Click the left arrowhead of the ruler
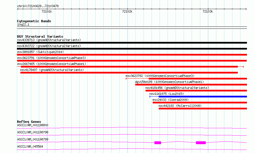 pos(18,9)
